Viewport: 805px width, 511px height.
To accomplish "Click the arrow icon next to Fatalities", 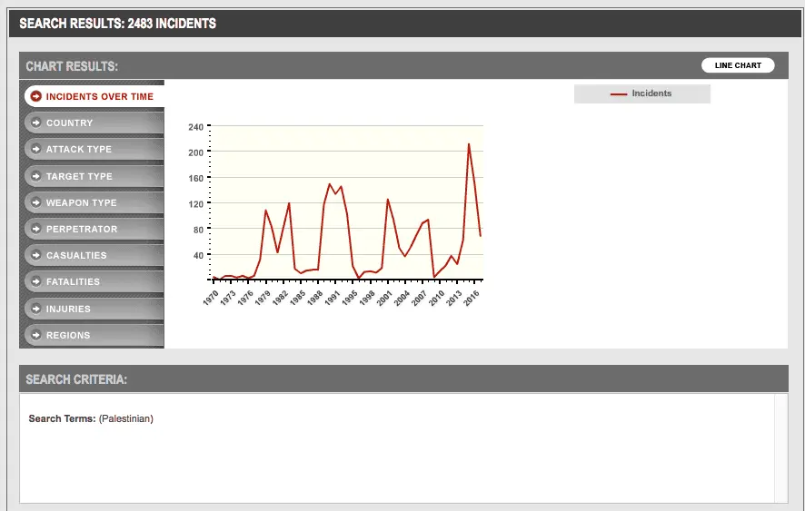I will (x=35, y=281).
